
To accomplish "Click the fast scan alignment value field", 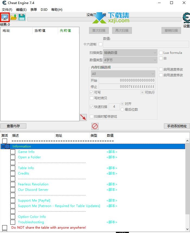I will click(114, 107).
